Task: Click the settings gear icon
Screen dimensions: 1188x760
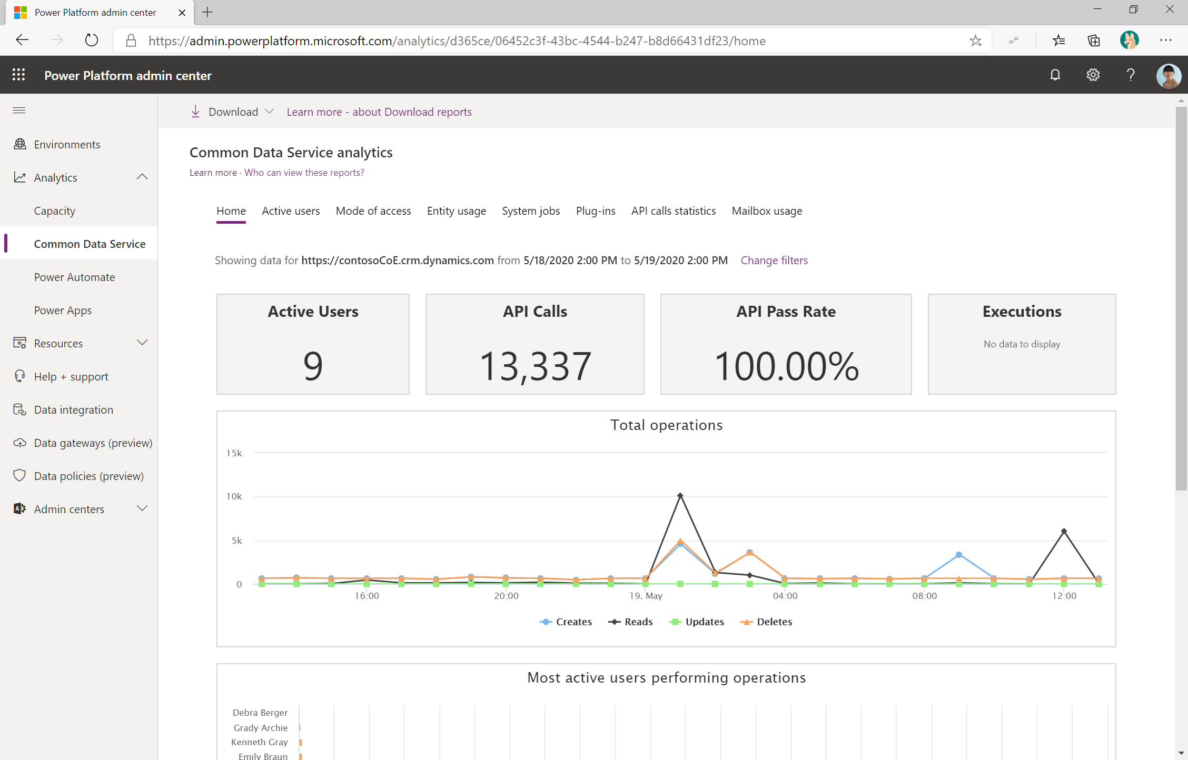Action: [1093, 75]
